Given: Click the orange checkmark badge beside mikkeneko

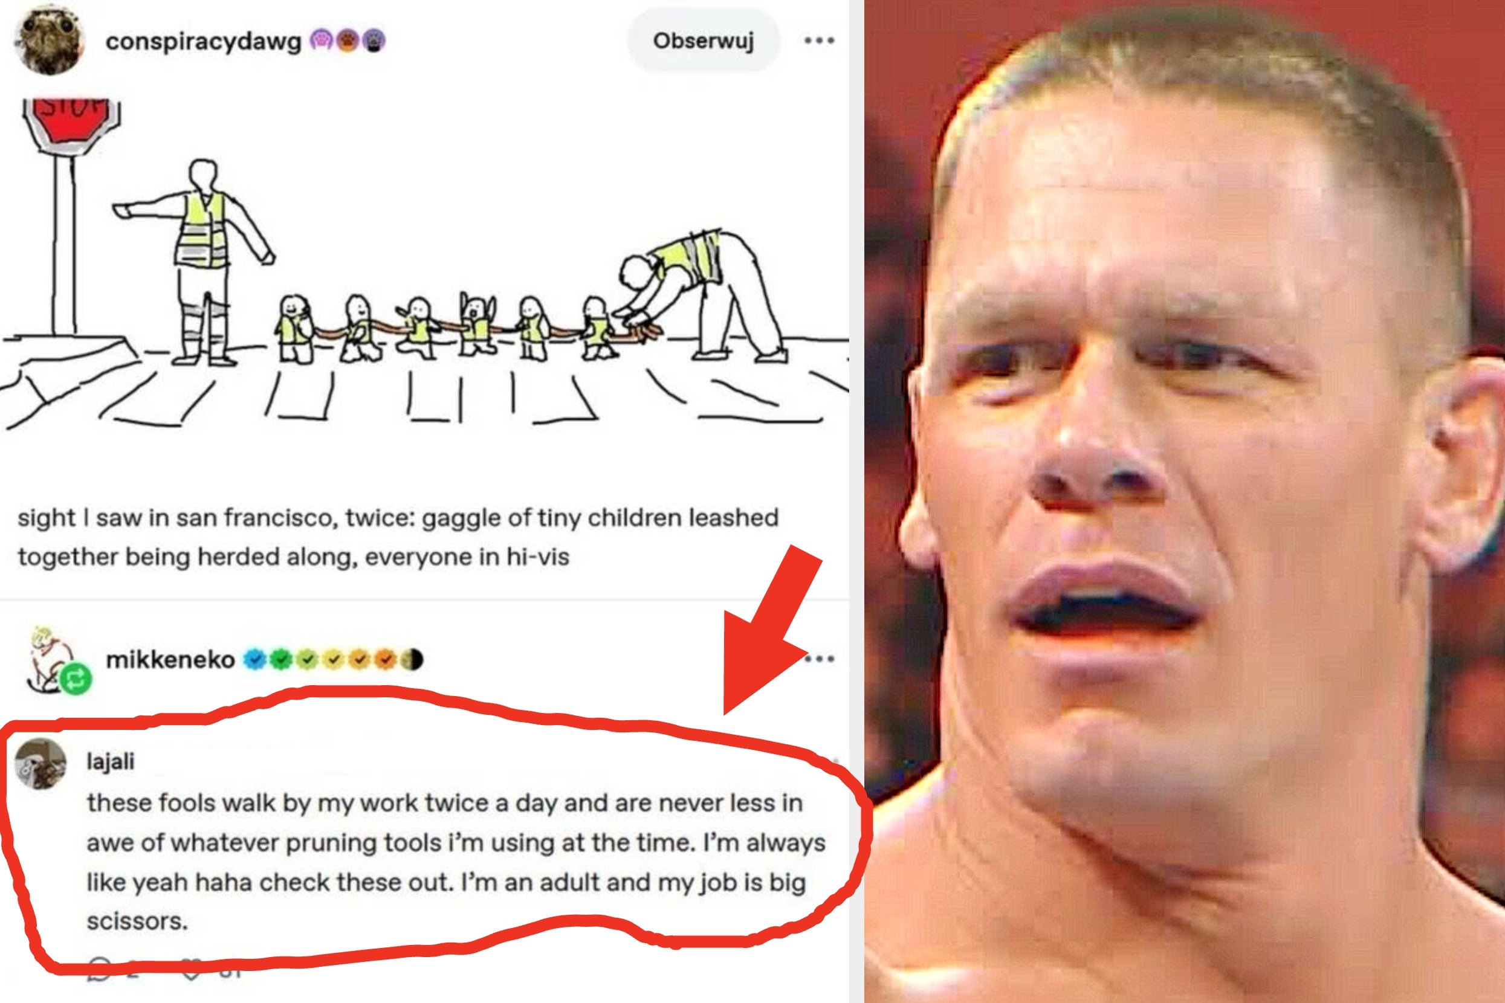Looking at the screenshot, I should pyautogui.click(x=386, y=659).
